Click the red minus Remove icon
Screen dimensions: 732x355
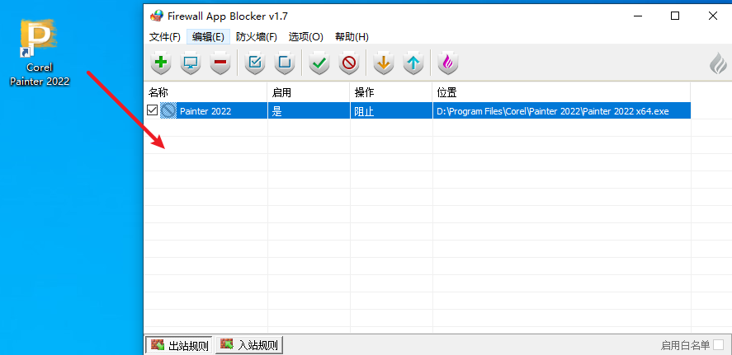point(220,63)
